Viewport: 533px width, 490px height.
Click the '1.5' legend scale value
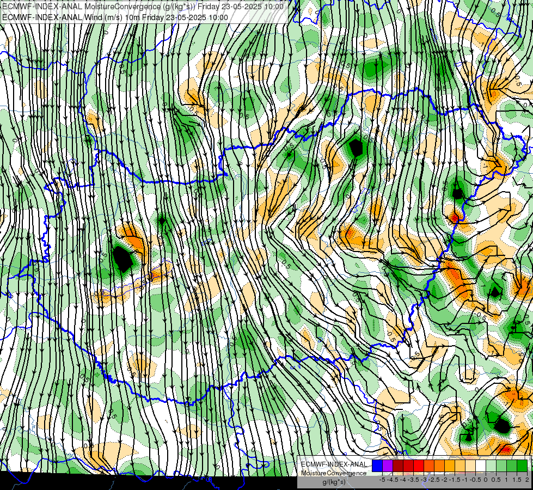(517, 480)
